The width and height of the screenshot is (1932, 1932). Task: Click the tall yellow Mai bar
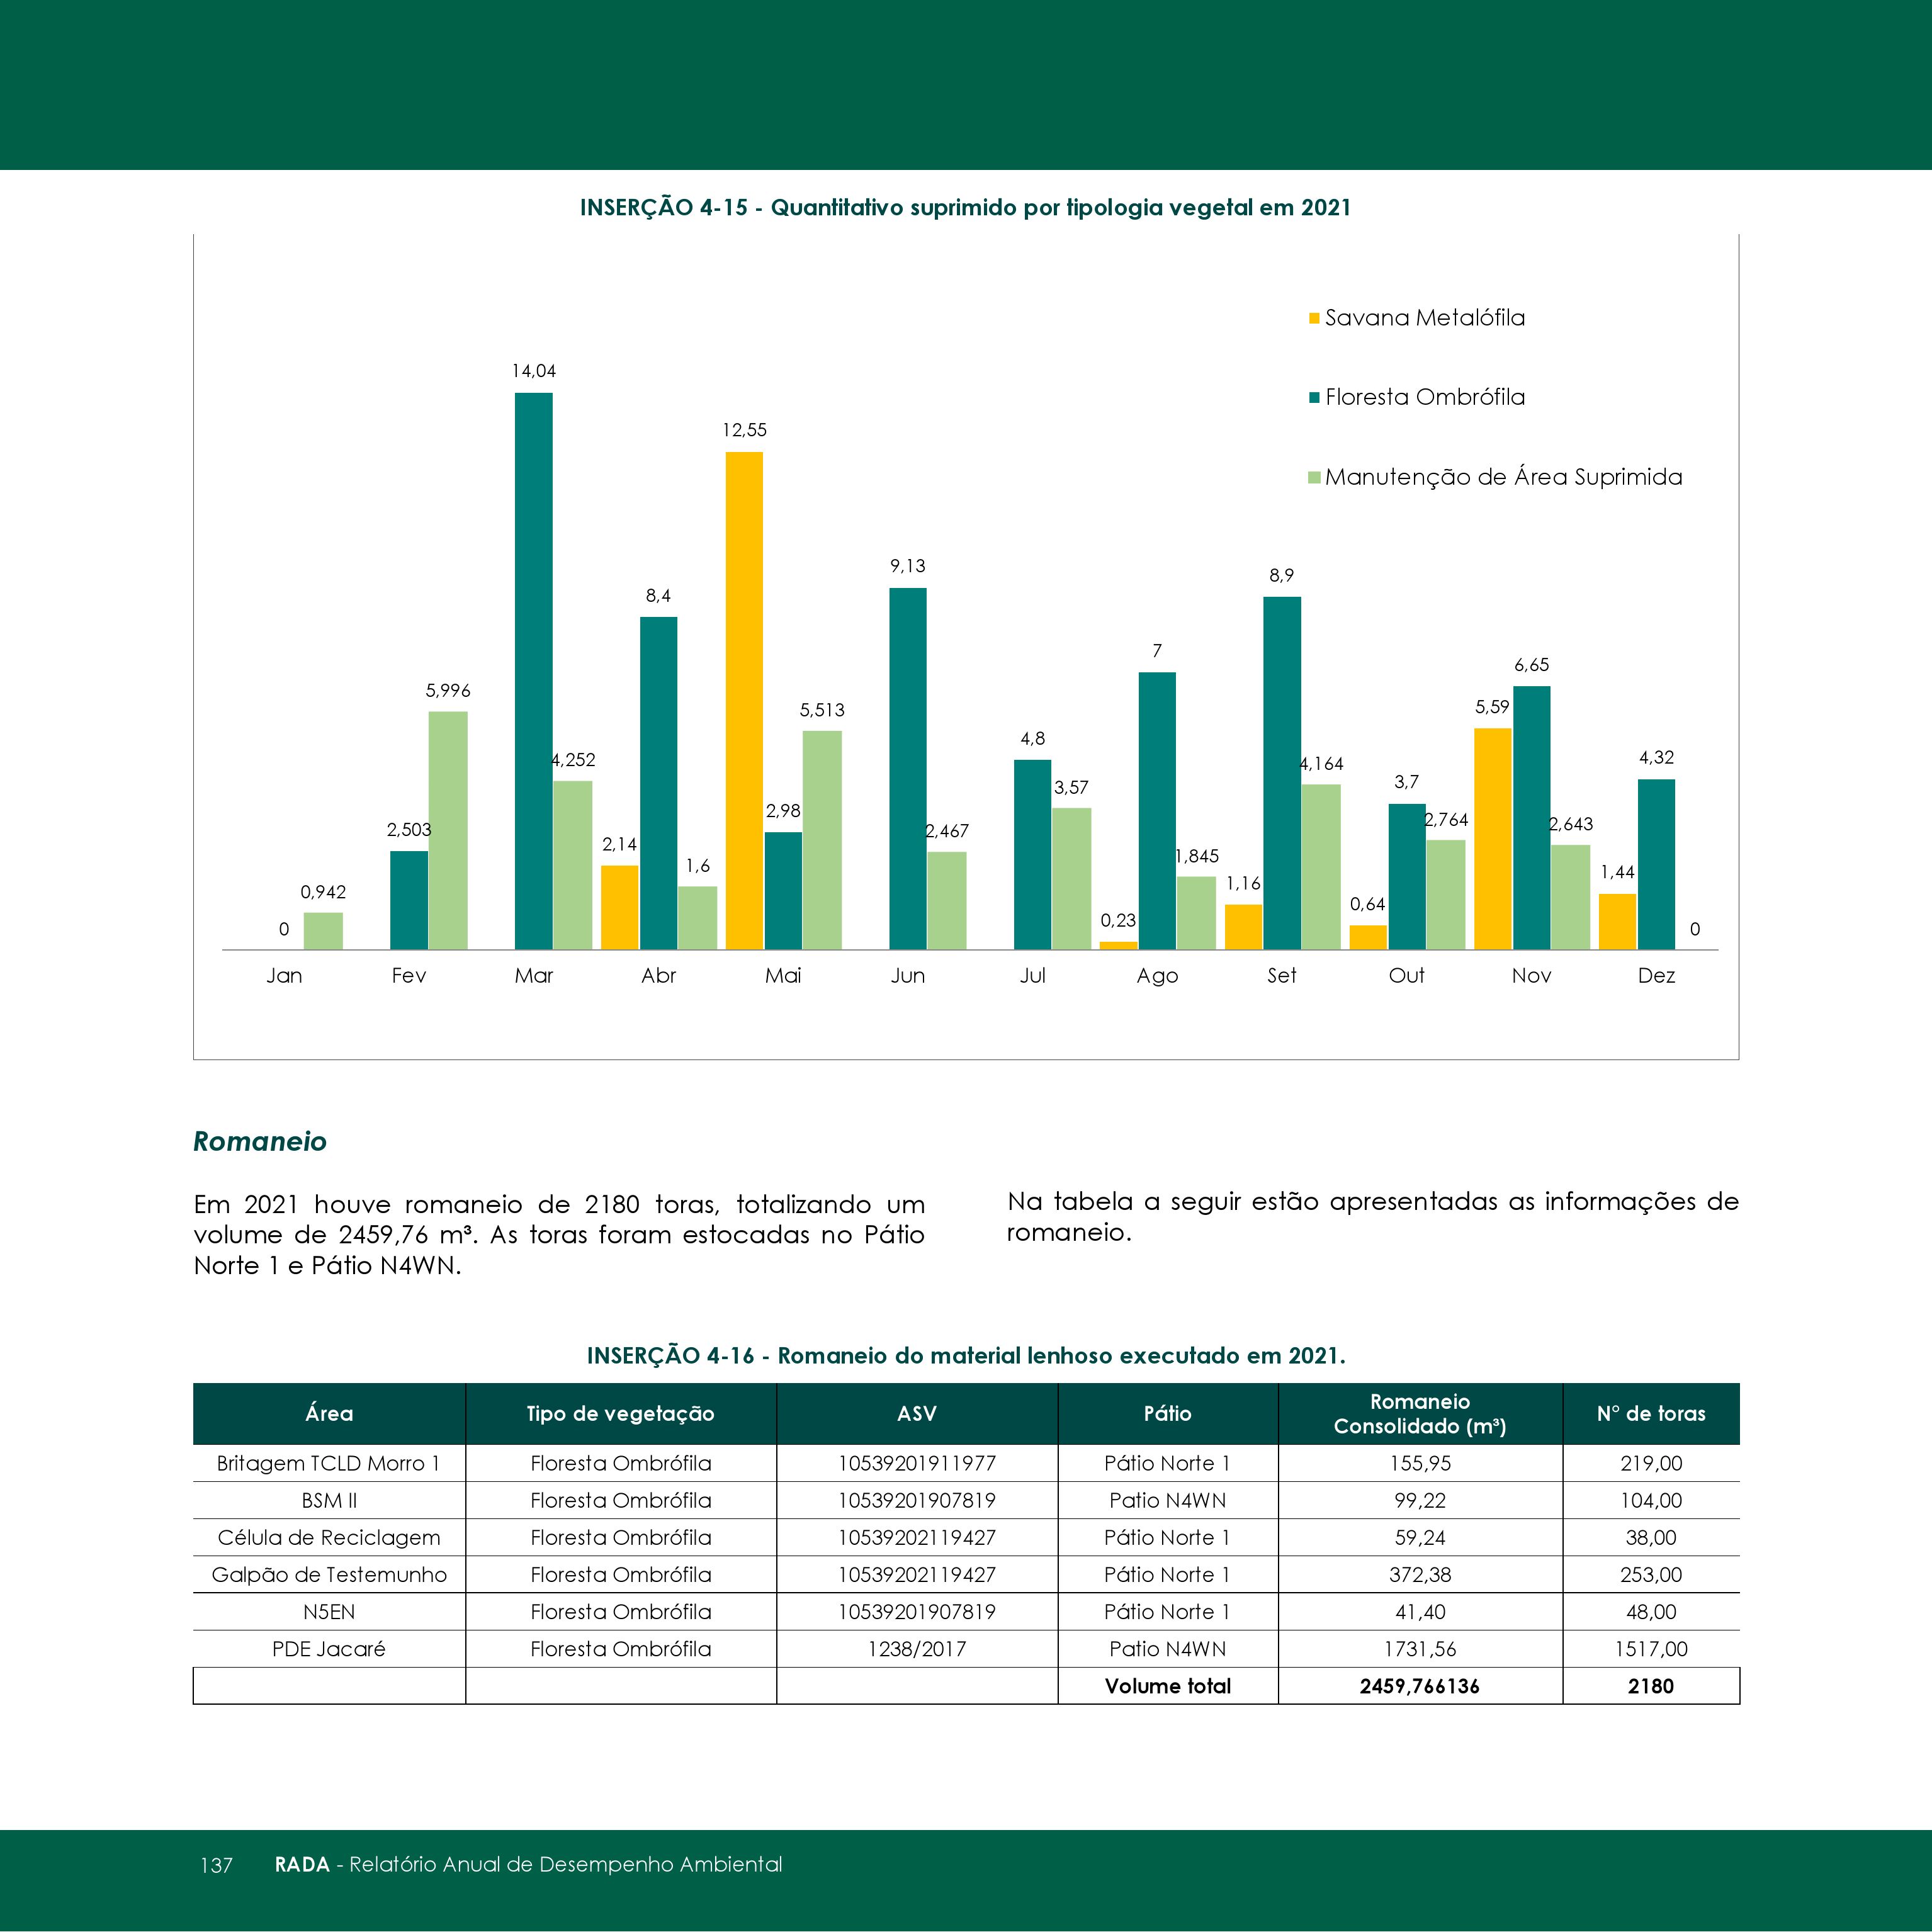click(744, 700)
